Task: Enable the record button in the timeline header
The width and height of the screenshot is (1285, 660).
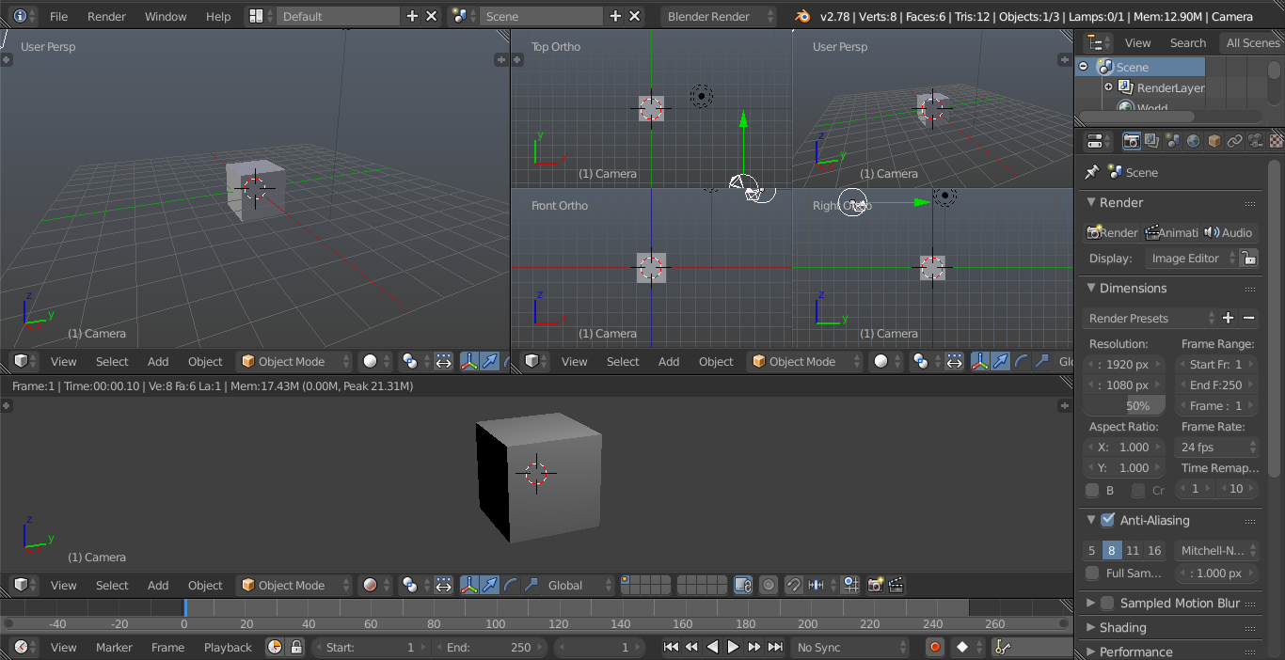Action: 935,647
